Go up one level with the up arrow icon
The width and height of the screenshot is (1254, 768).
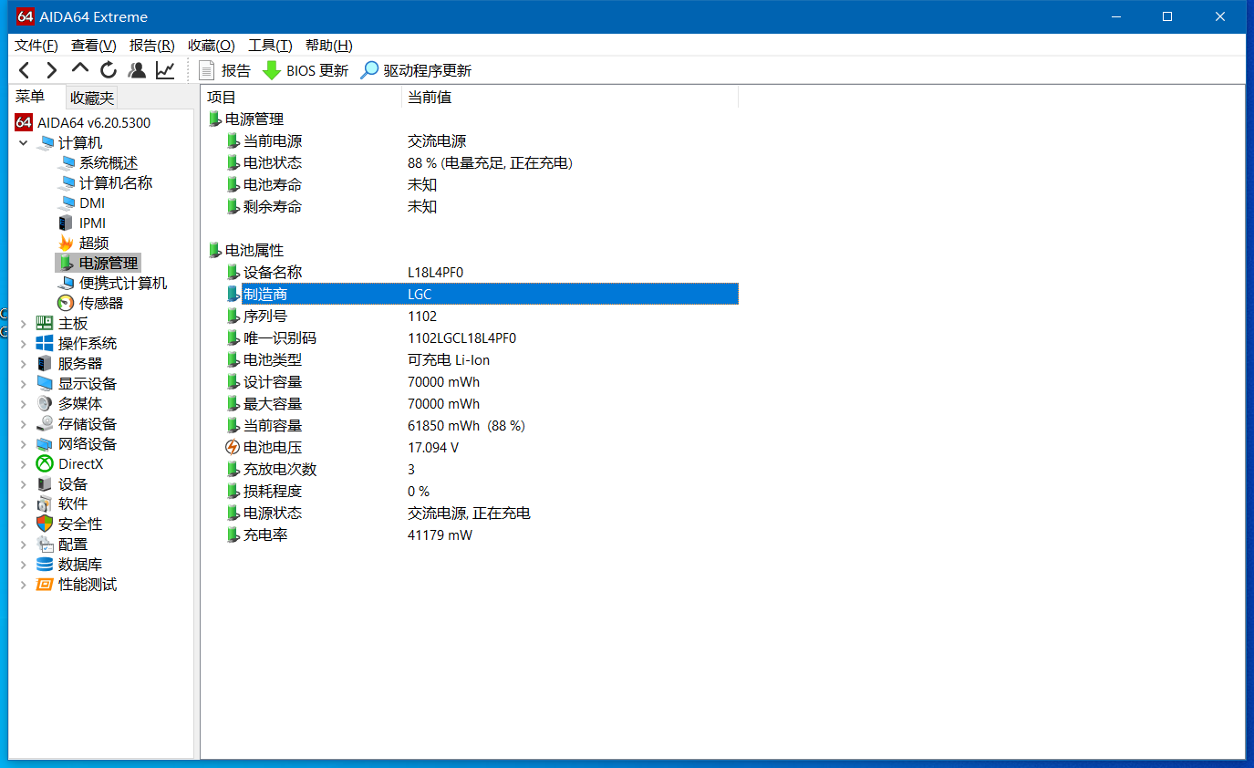click(x=80, y=70)
